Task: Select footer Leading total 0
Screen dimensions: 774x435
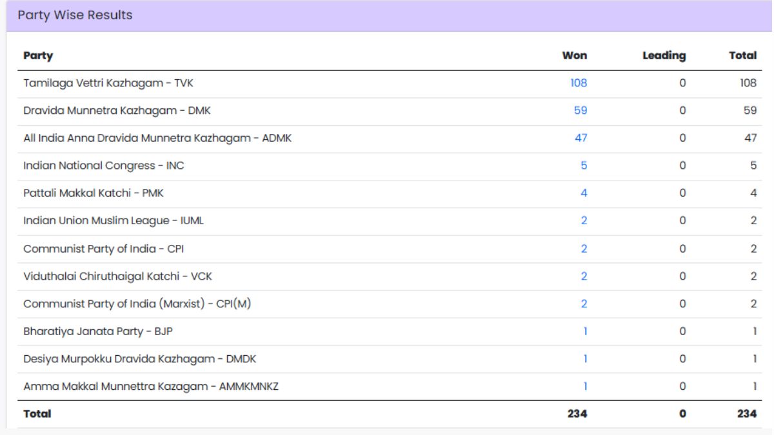Action: [x=682, y=414]
